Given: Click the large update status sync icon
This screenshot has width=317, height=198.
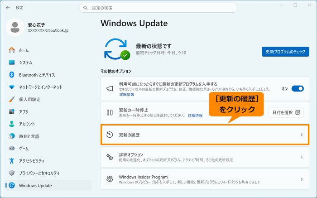Looking at the screenshot, I should tap(117, 49).
